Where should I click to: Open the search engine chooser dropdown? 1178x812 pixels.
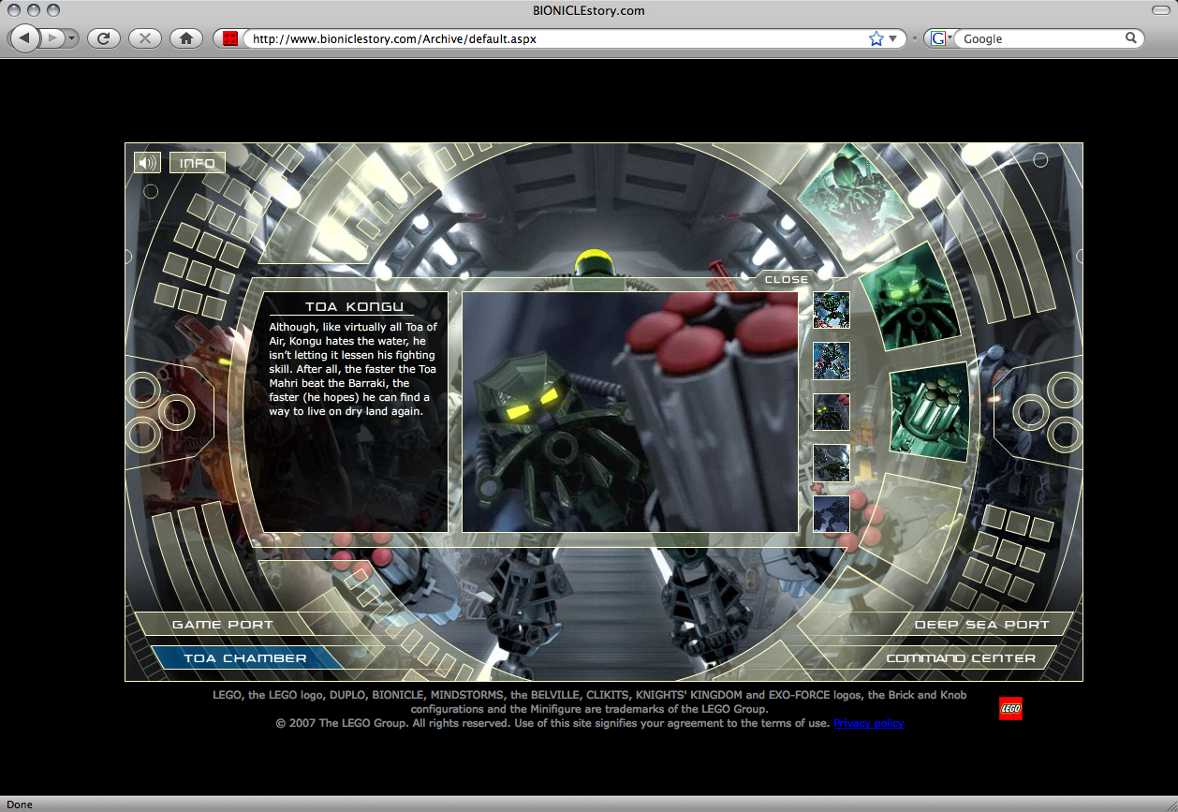pos(940,38)
